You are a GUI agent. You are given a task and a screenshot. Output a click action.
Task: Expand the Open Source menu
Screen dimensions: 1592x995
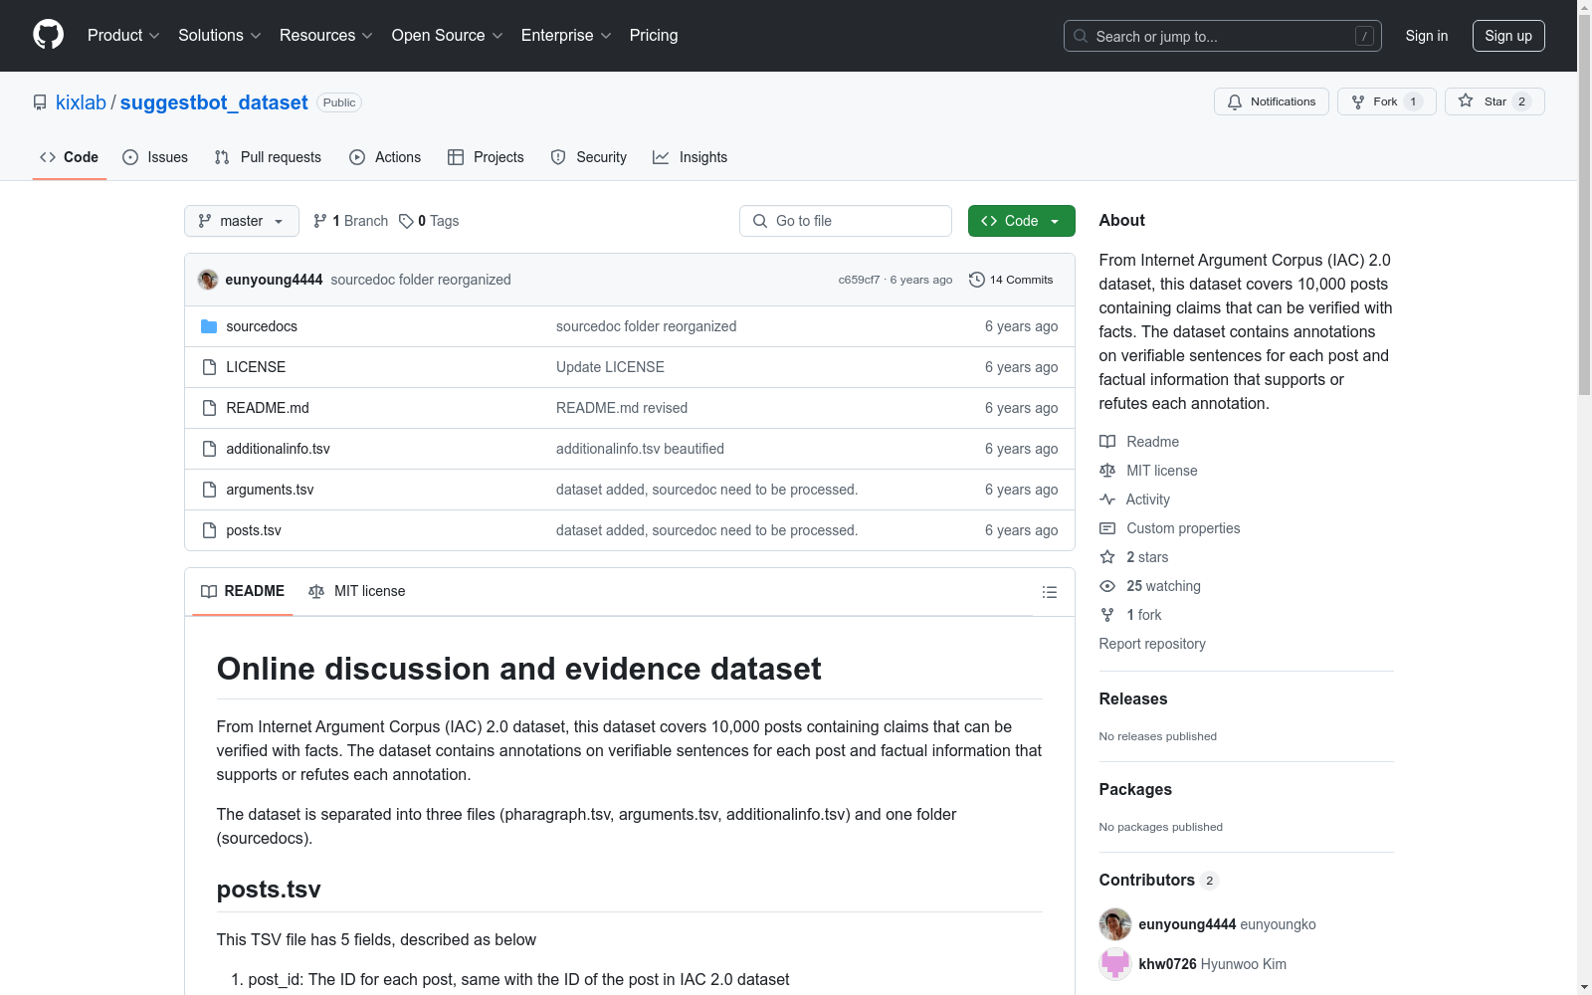448,36
